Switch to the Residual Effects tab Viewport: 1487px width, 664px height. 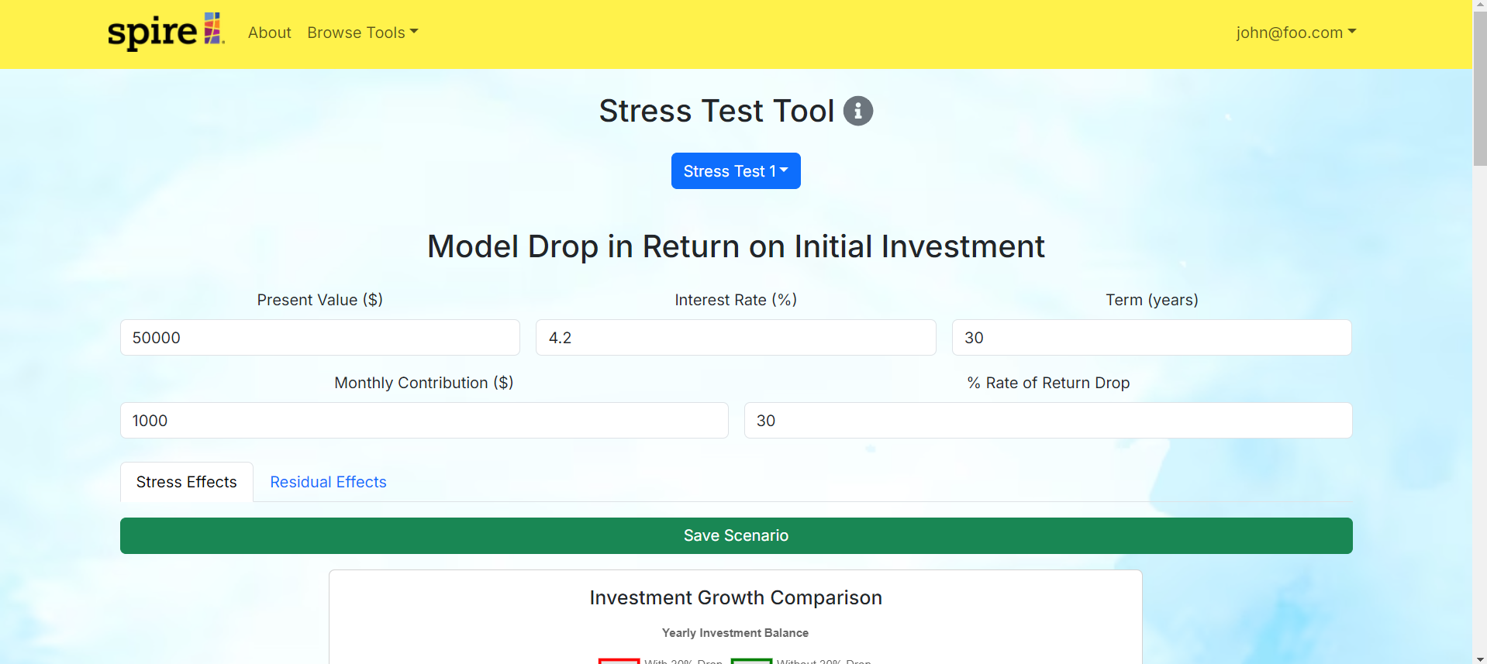click(328, 482)
